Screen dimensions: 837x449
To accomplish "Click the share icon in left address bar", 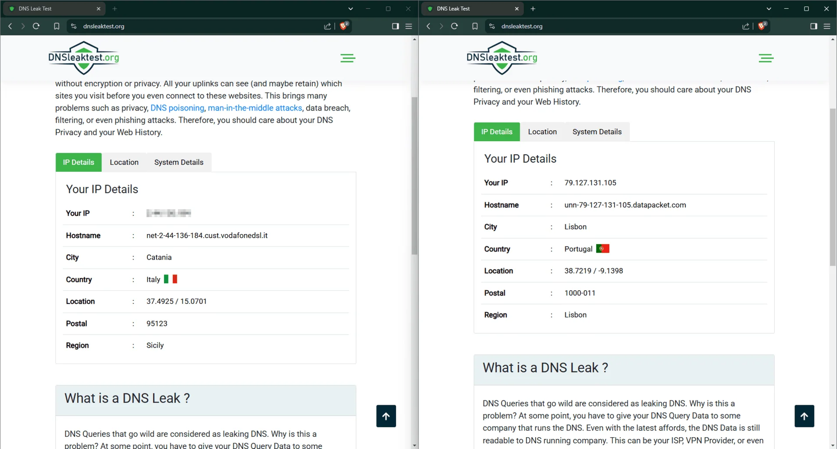I will pyautogui.click(x=327, y=26).
